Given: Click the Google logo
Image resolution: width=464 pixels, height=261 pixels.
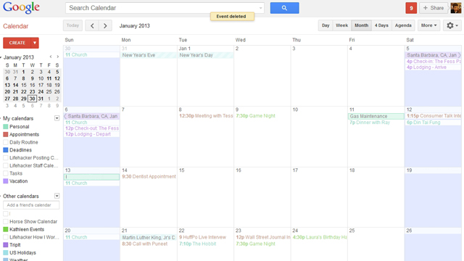Looking at the screenshot, I should coord(21,8).
